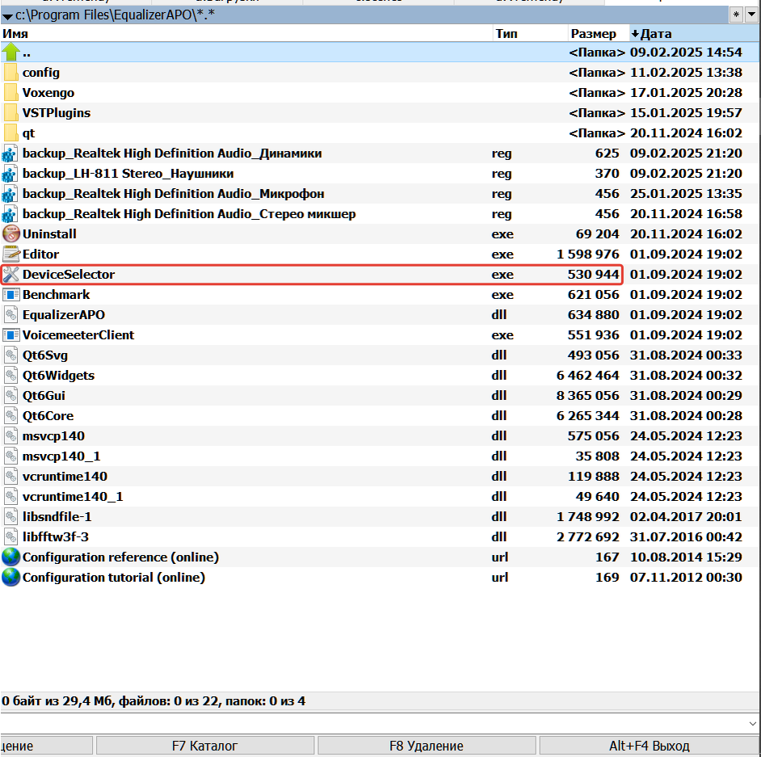Click date 02.04.2017 20:01 of libsndfile-1
This screenshot has width=761, height=757.
(686, 517)
